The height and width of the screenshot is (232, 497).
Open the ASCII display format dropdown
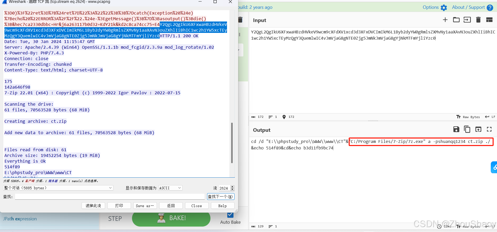point(170,188)
